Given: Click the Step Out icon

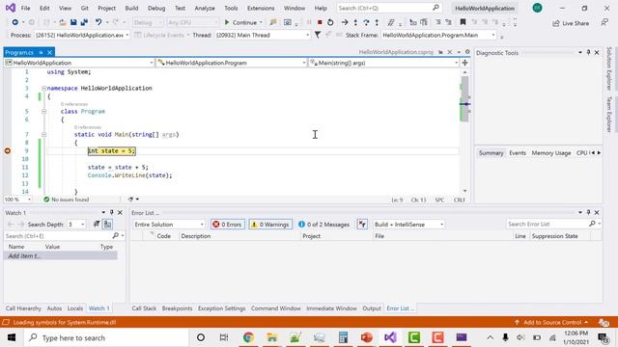Looking at the screenshot, I should (377, 22).
